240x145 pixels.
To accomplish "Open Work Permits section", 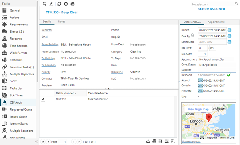I will tap(18, 53).
